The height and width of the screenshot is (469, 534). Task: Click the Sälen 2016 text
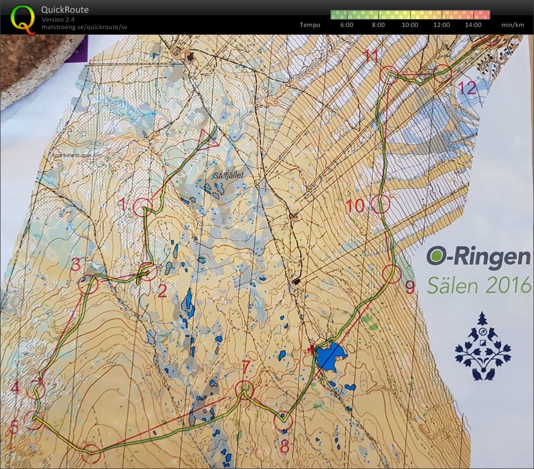click(x=479, y=285)
